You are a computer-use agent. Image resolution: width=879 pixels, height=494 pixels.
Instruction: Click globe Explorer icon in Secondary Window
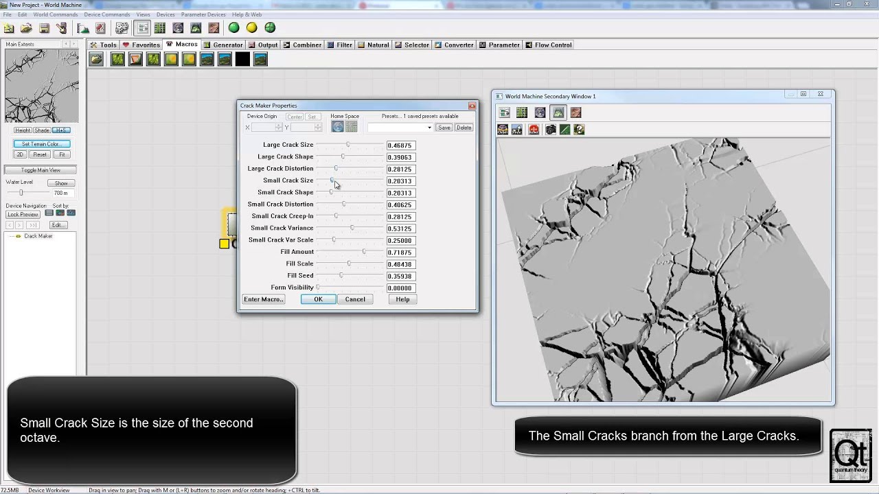[x=540, y=113]
